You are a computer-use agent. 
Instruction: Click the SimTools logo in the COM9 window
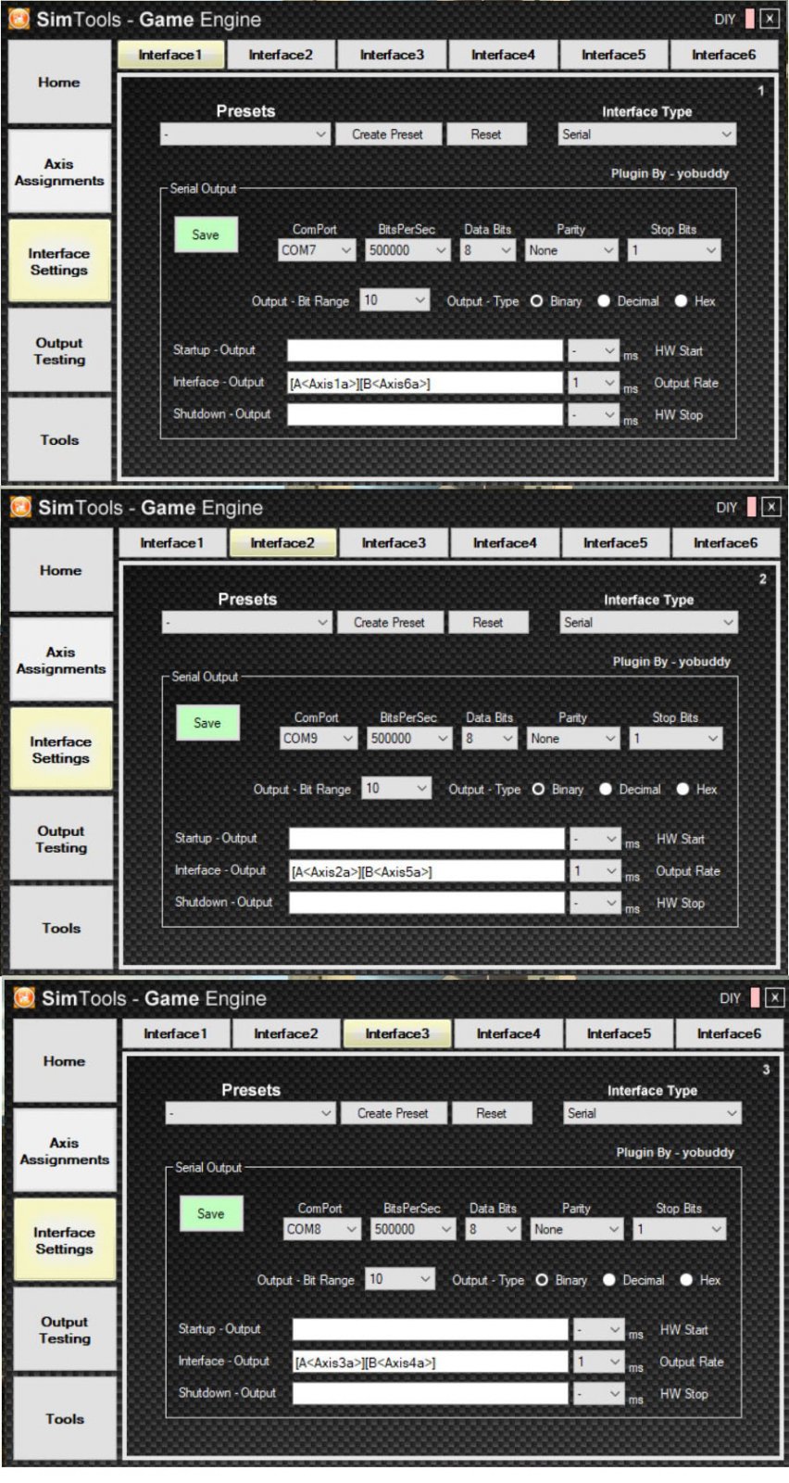[x=20, y=507]
